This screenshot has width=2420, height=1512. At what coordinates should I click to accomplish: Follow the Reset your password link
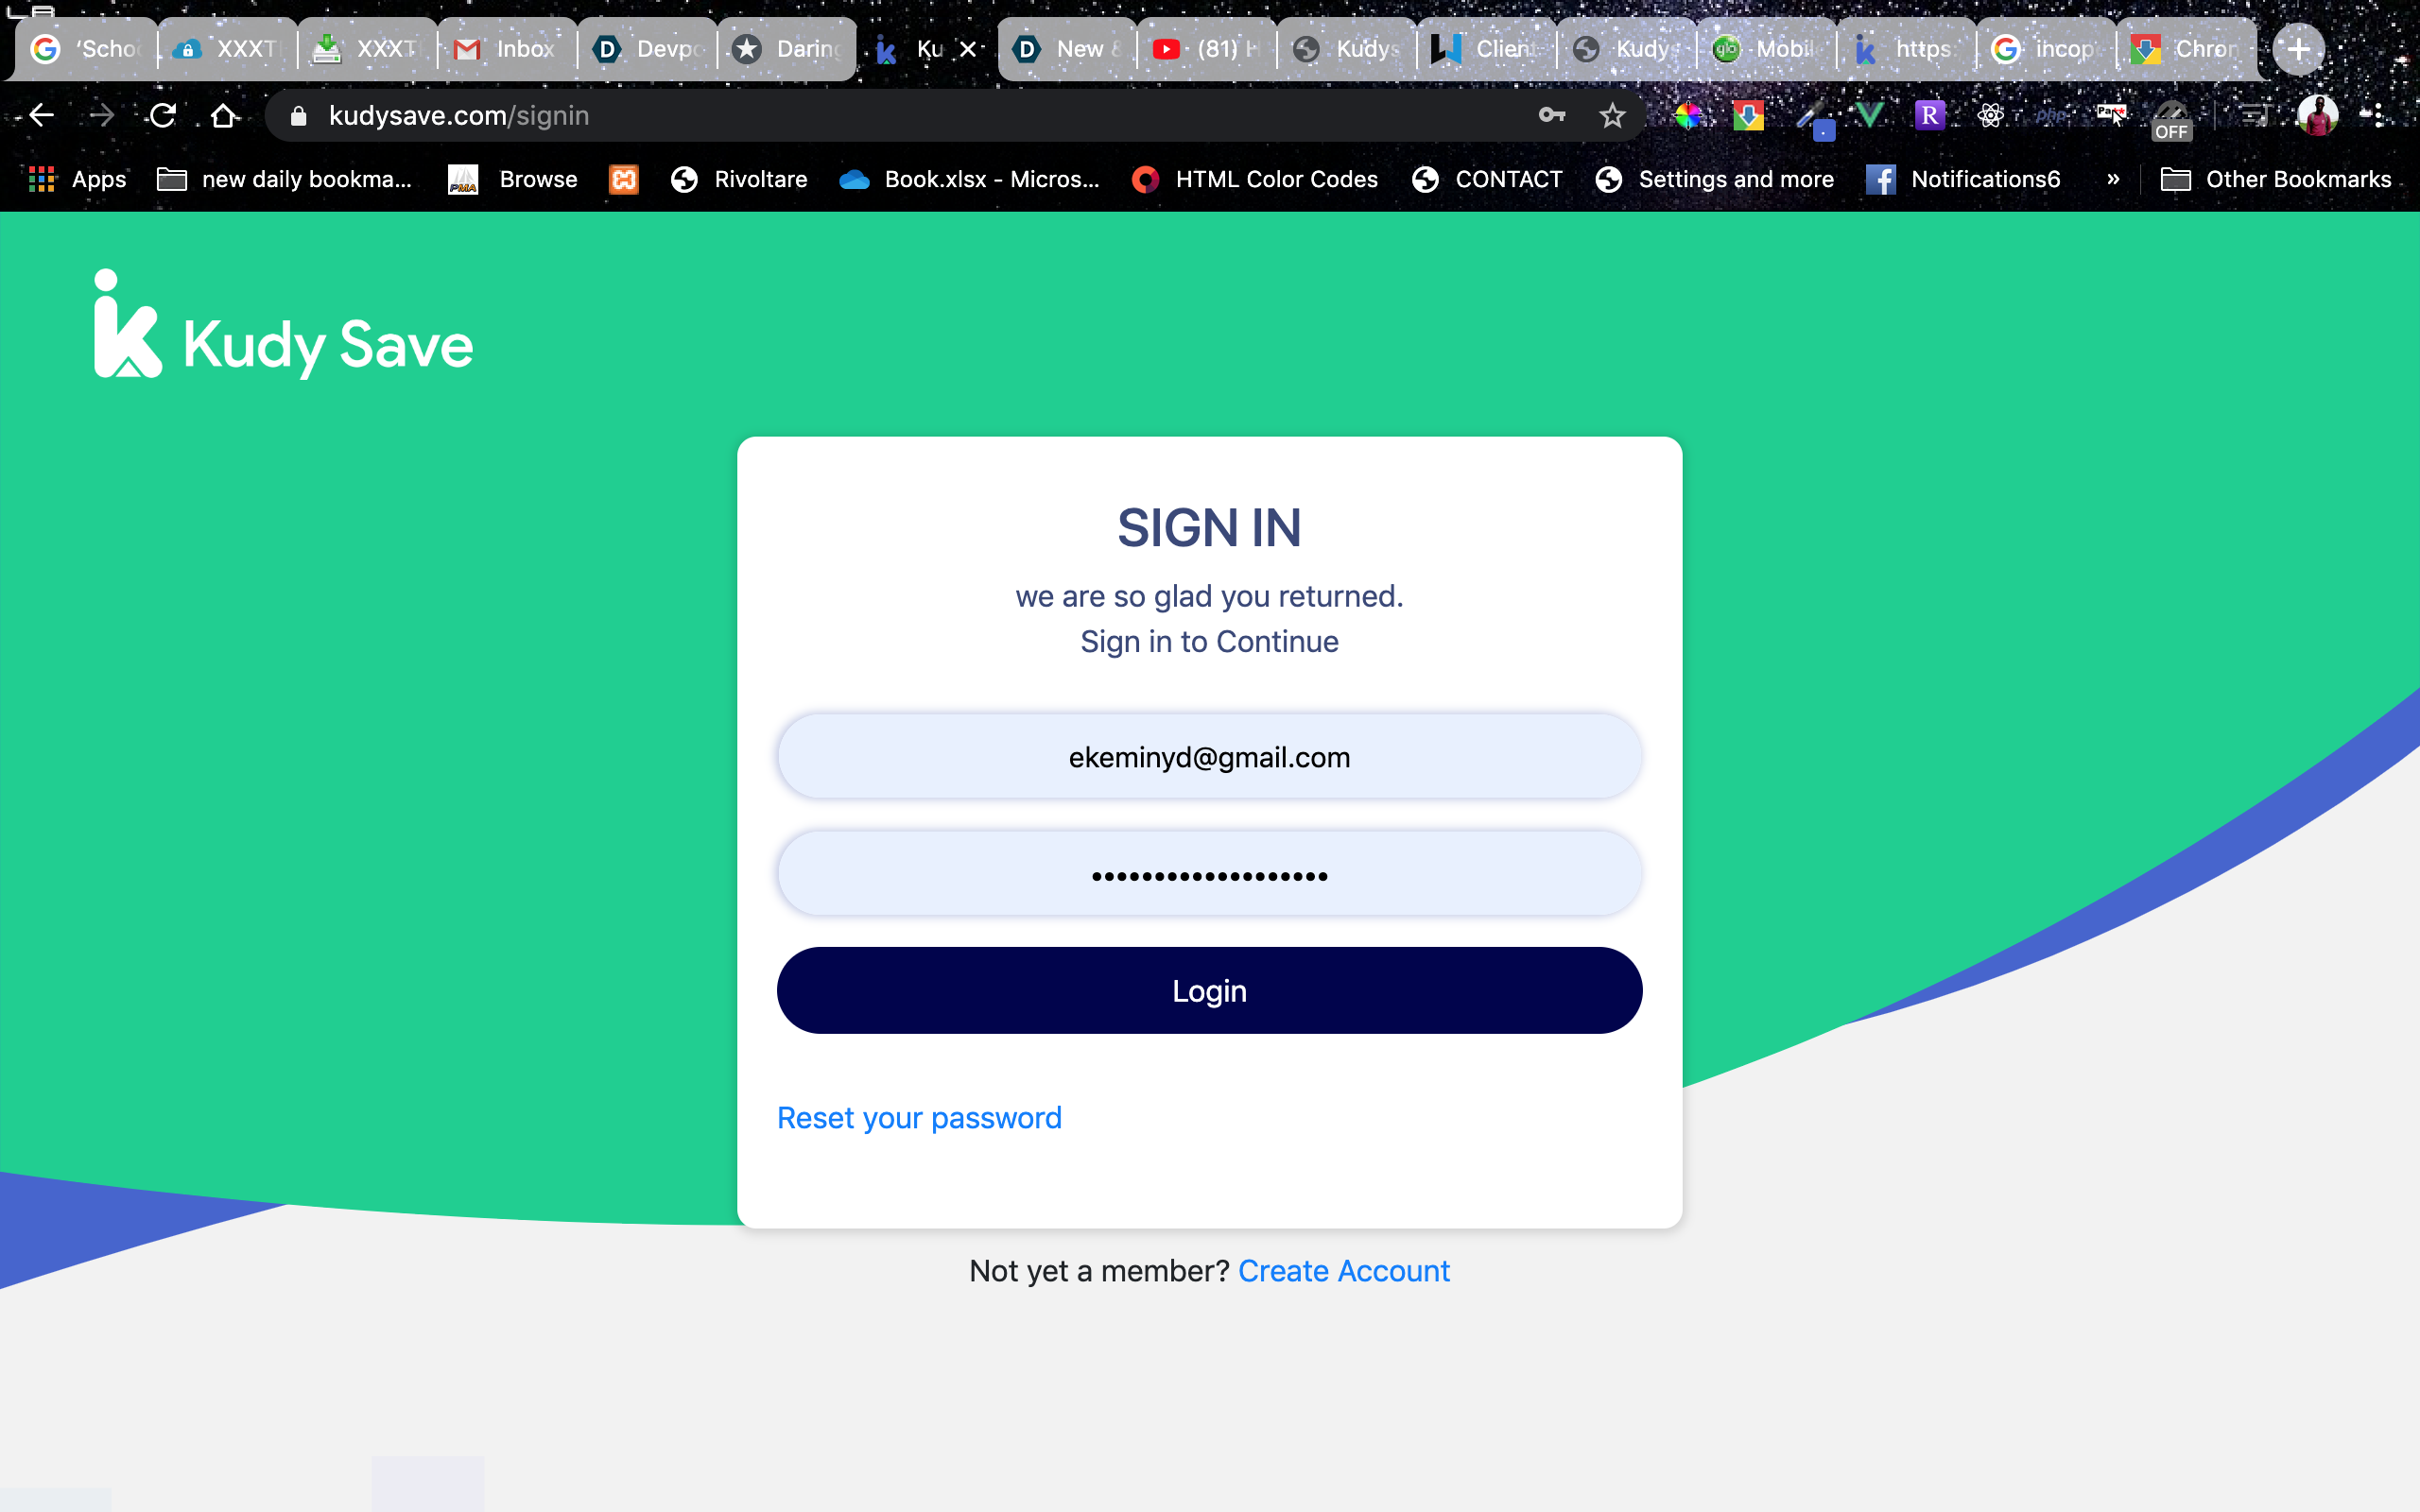919,1117
